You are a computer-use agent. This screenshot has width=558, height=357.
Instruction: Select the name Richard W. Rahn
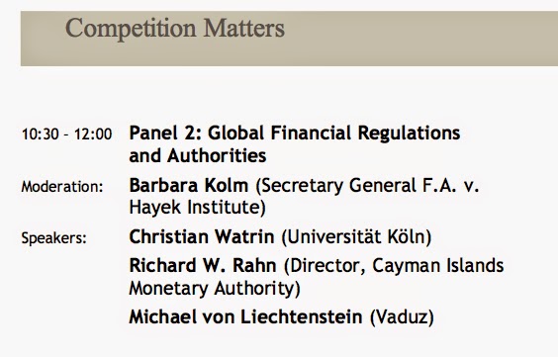pos(203,266)
